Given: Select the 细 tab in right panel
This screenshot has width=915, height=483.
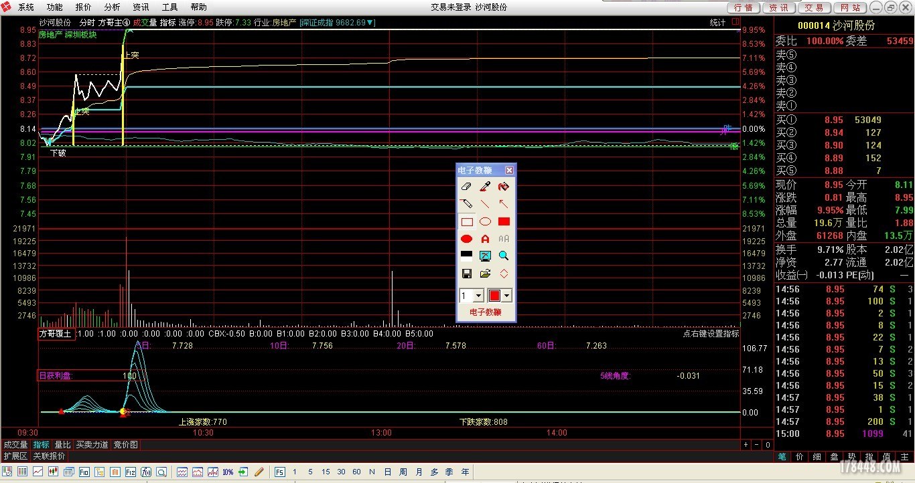Looking at the screenshot, I should click(817, 456).
